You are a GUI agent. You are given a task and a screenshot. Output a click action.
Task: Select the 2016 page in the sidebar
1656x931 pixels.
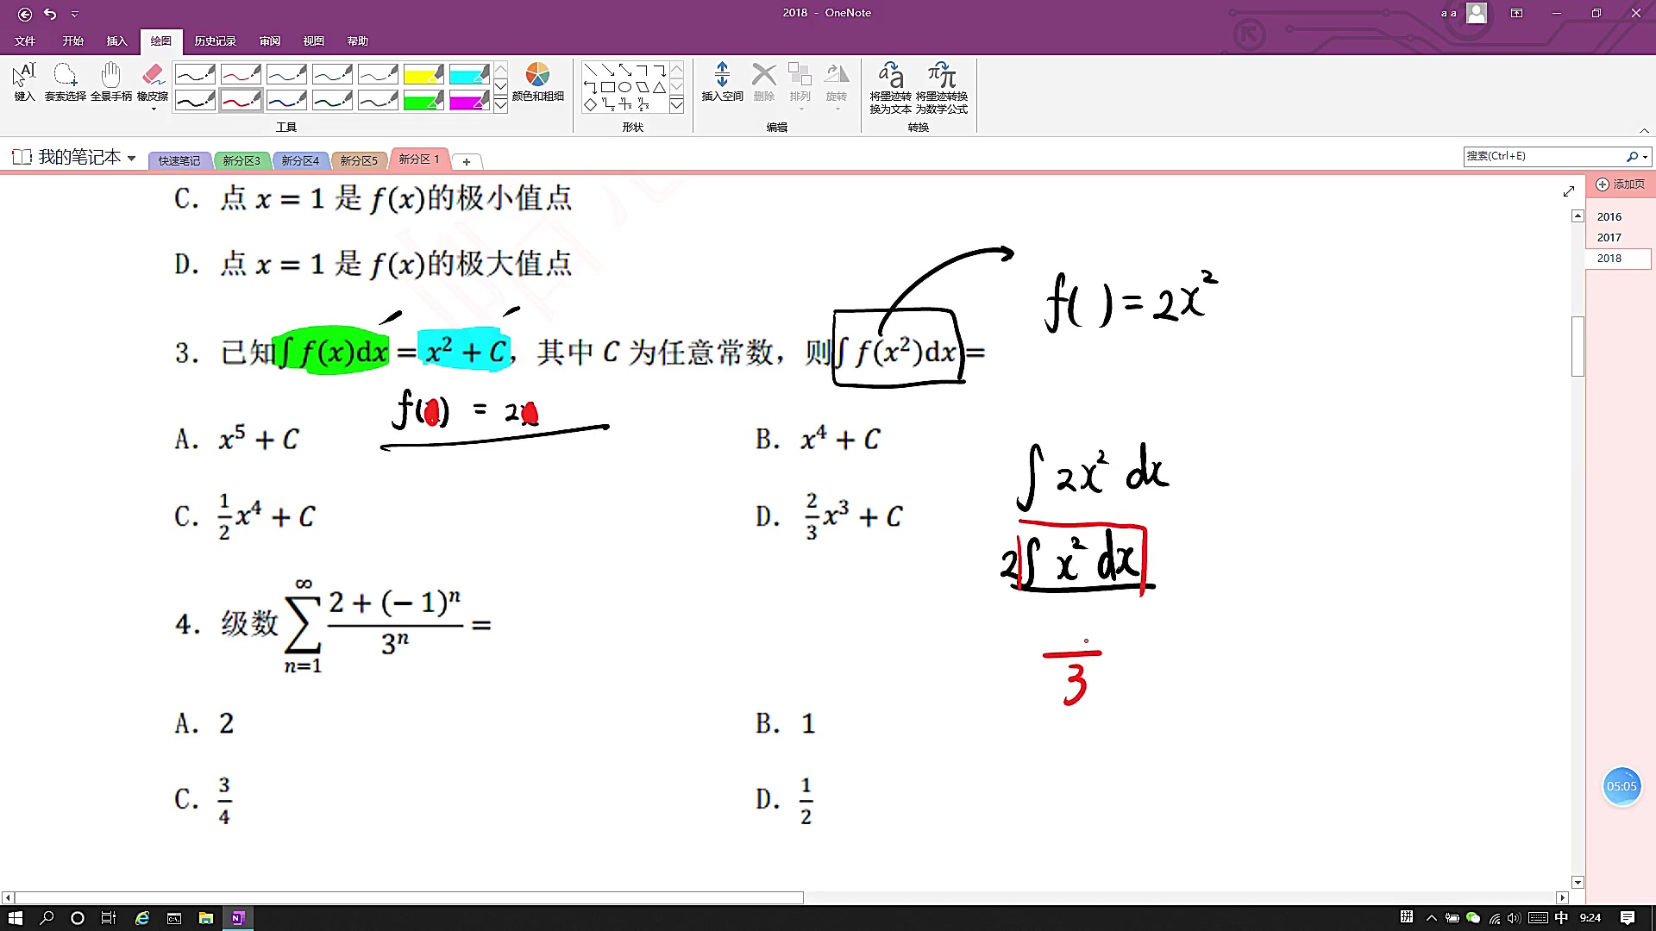pyautogui.click(x=1609, y=216)
